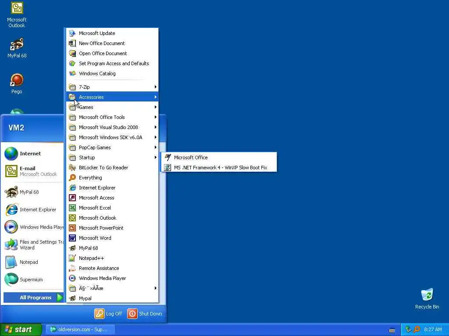Click the Windows start button
This screenshot has height=336, width=449.
coord(21,329)
